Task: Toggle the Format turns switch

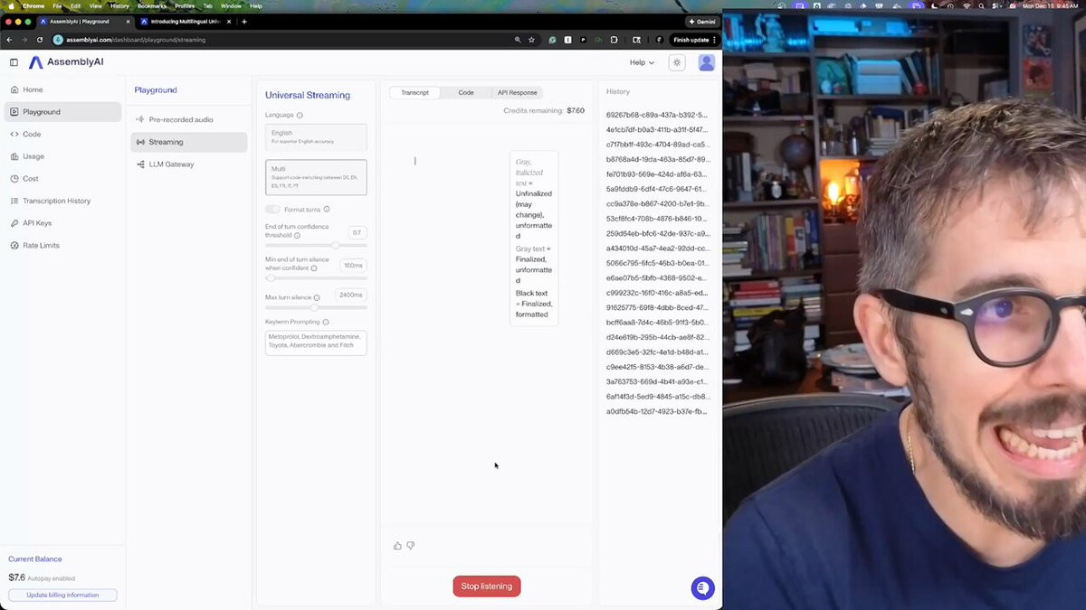Action: point(272,210)
